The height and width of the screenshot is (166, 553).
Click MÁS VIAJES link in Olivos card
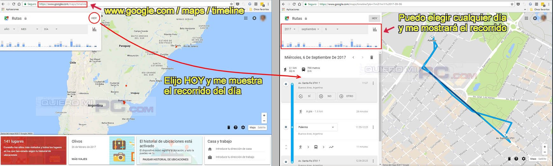click(x=79, y=159)
